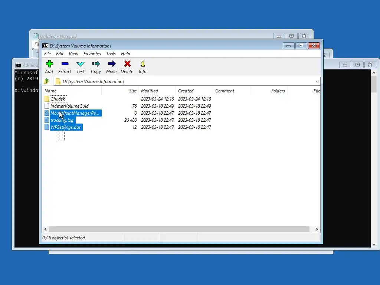Click status bar '0 / 5 object(s) selected'

[63, 238]
